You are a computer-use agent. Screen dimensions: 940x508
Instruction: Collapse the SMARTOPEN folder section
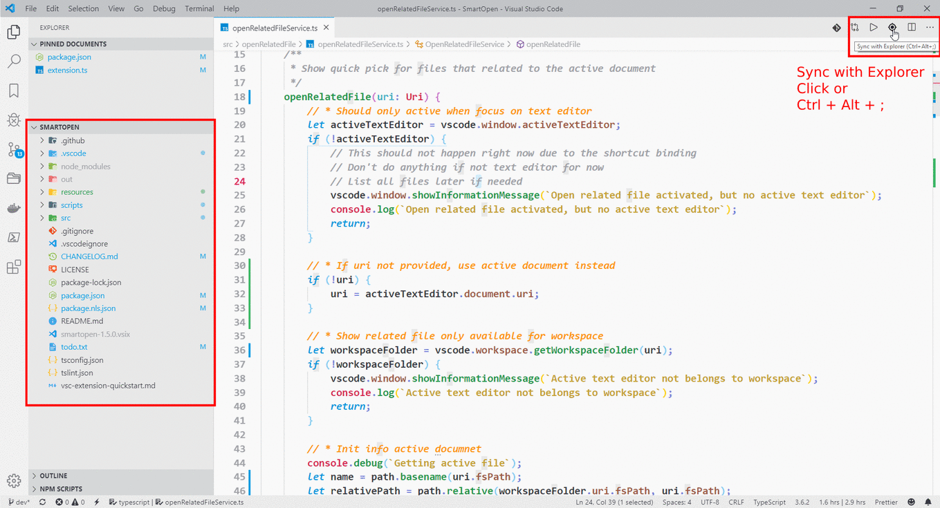point(122,127)
